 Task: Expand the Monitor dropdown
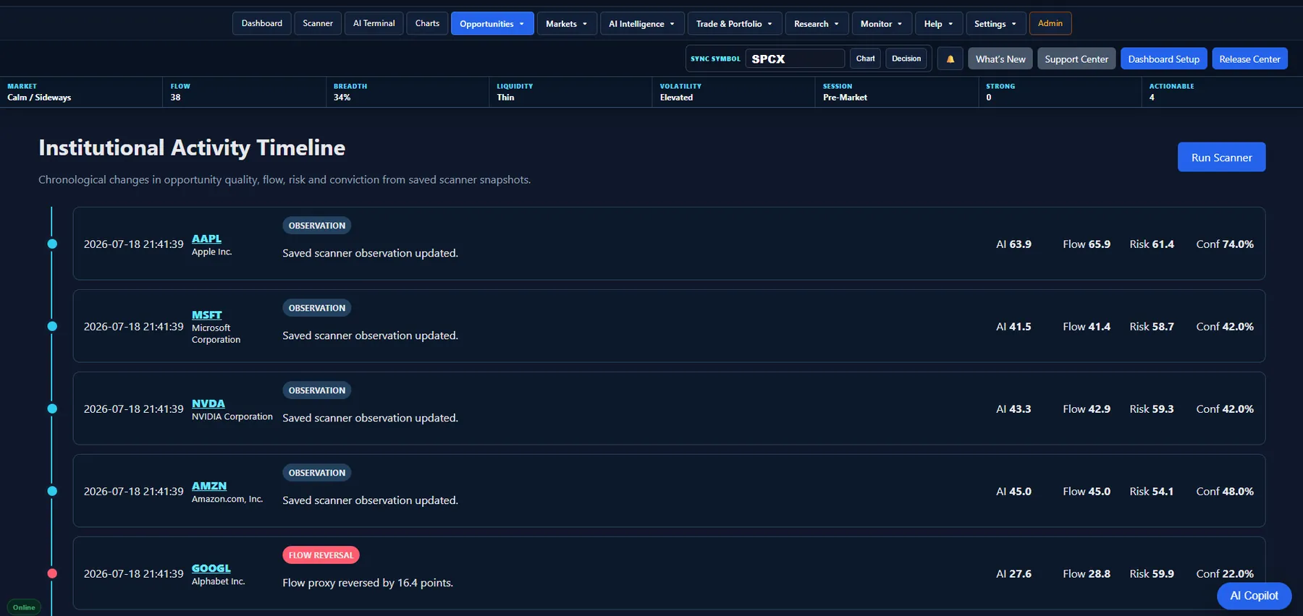click(882, 23)
